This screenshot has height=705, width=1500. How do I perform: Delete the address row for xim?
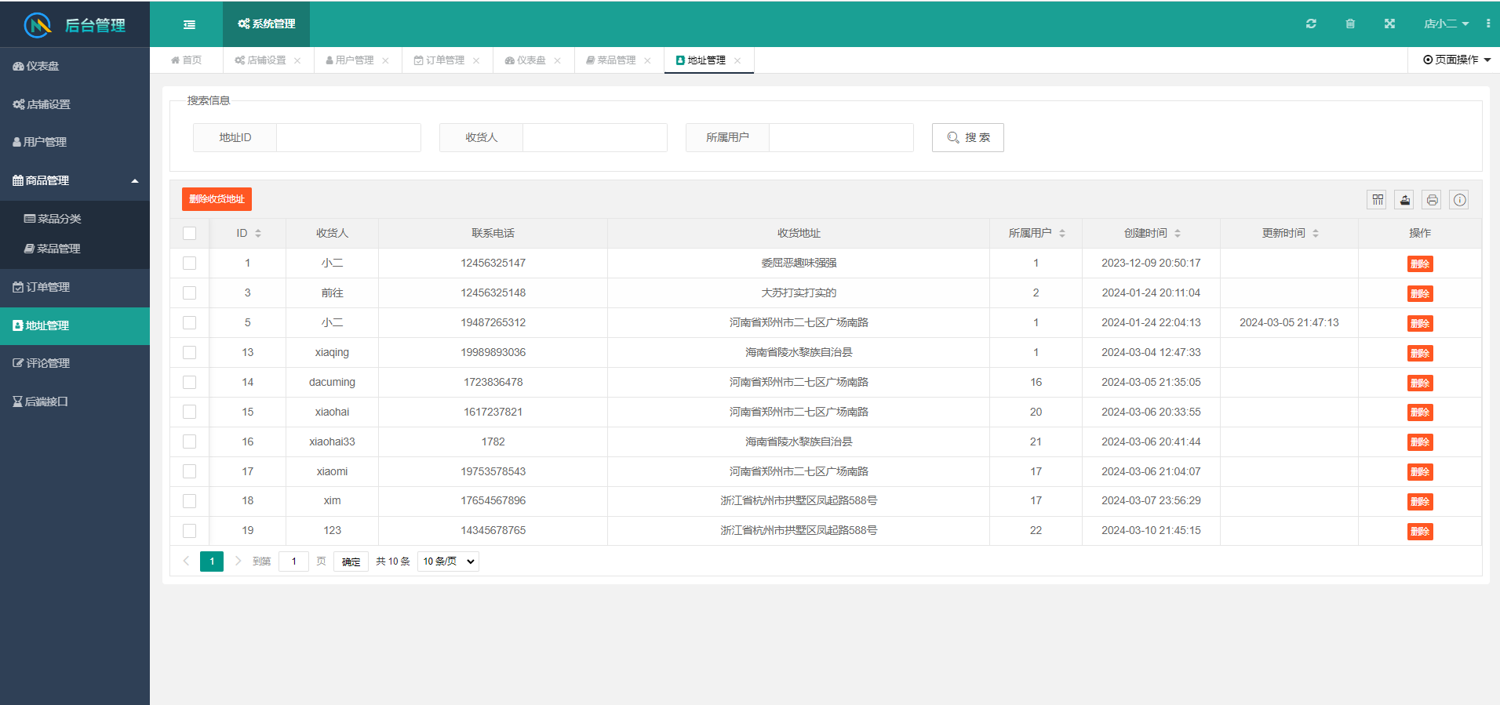click(1419, 501)
